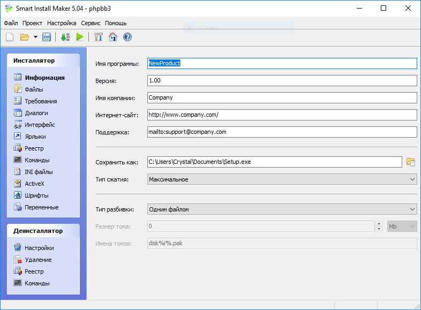The image size is (421, 310).
Task: Click the Версия field showing 1.00
Action: [282, 80]
